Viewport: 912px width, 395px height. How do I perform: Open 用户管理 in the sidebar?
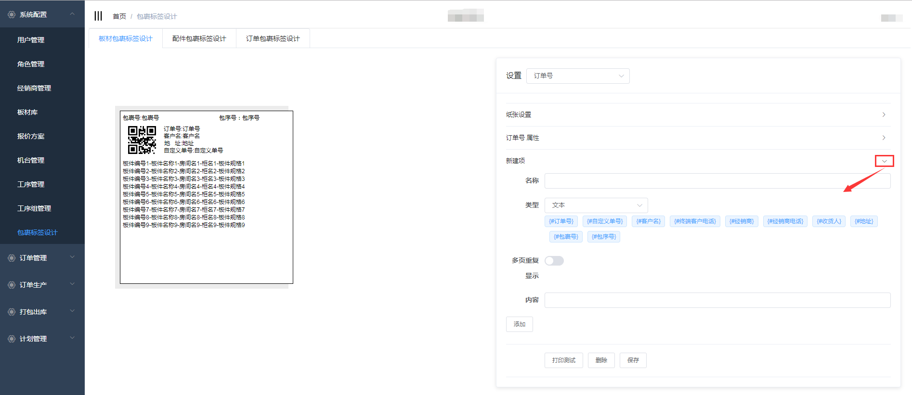[x=31, y=40]
